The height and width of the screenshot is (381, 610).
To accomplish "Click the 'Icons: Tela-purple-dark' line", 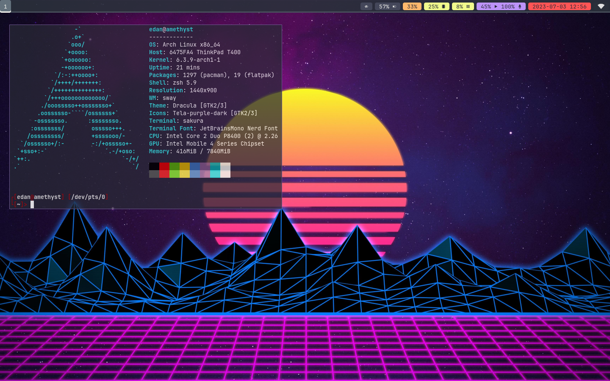I will tap(203, 113).
